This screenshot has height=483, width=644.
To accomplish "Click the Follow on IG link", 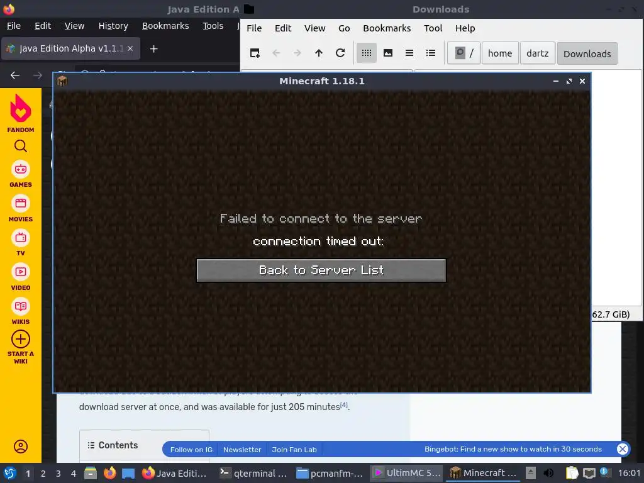I will [x=191, y=449].
